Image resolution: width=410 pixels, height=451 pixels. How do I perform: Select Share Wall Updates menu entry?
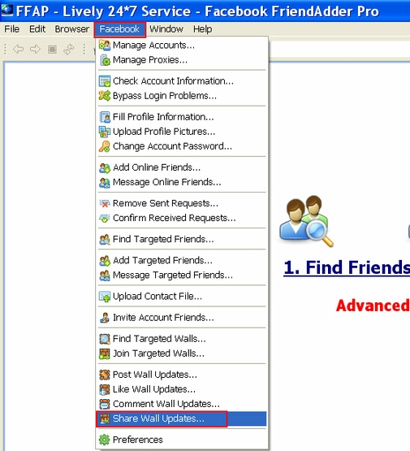tap(182, 418)
